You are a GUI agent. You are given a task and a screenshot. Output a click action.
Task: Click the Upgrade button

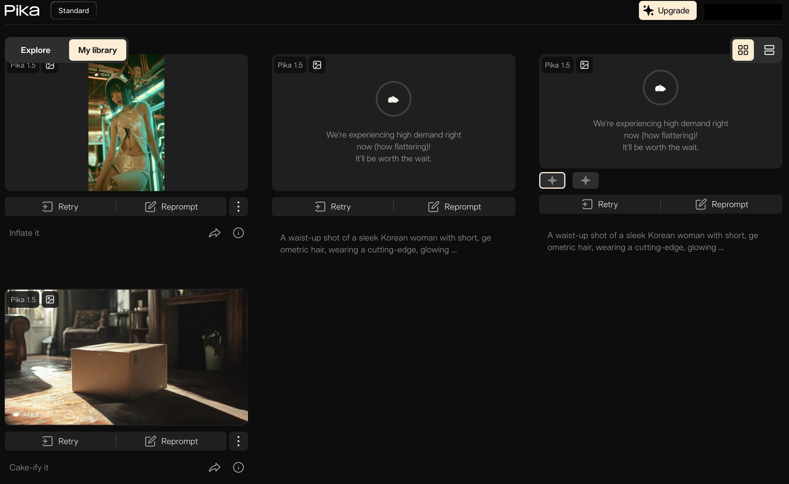[667, 10]
